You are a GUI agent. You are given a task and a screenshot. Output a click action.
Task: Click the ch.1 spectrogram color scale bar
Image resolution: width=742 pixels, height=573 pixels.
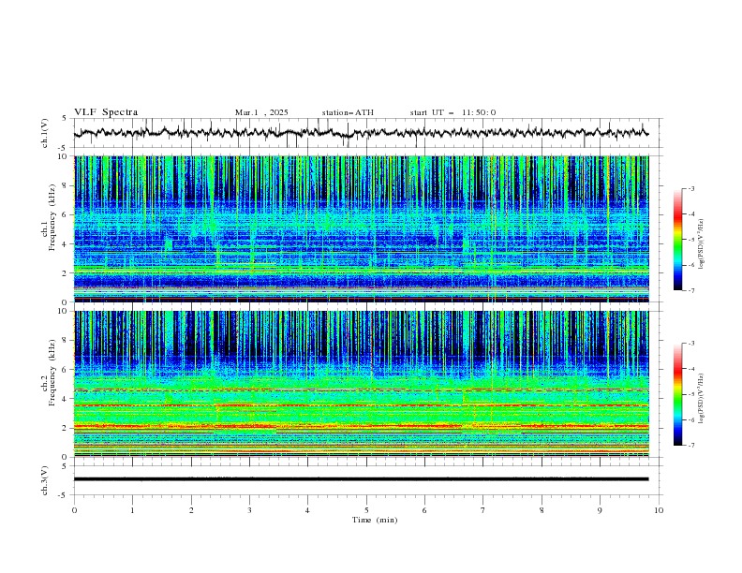[678, 240]
